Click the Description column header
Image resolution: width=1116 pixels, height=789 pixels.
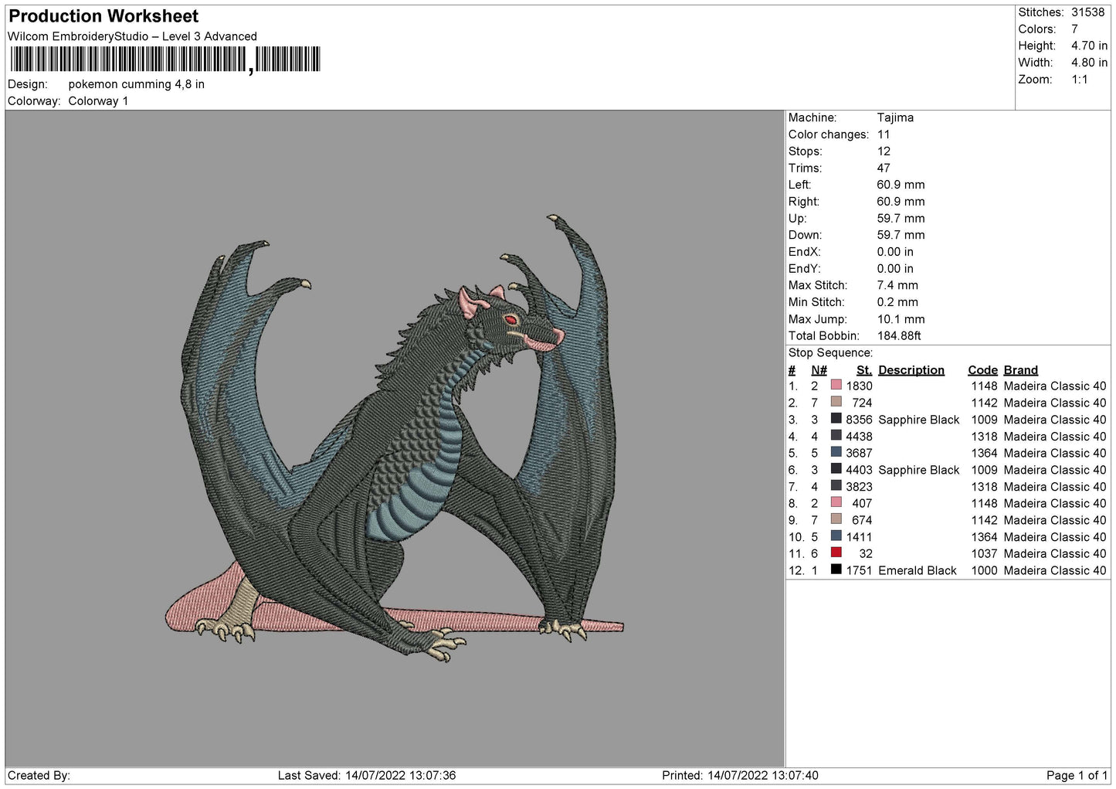[x=911, y=369]
